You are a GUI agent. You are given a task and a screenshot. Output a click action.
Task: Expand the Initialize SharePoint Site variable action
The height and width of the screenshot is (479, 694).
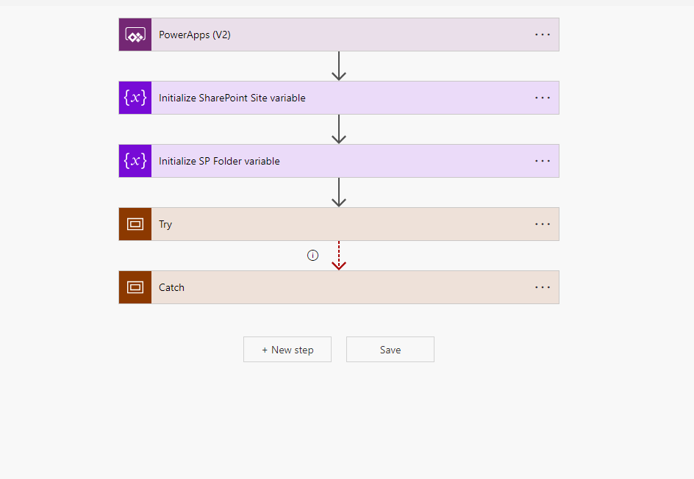pyautogui.click(x=338, y=97)
